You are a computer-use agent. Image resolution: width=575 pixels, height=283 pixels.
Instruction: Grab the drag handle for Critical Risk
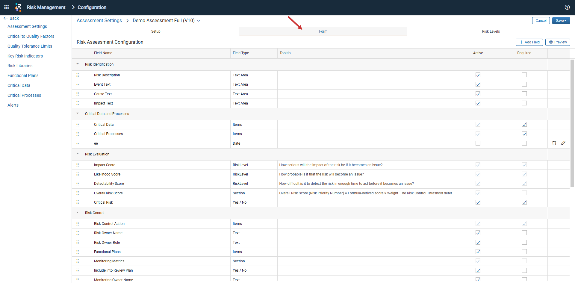(78, 202)
